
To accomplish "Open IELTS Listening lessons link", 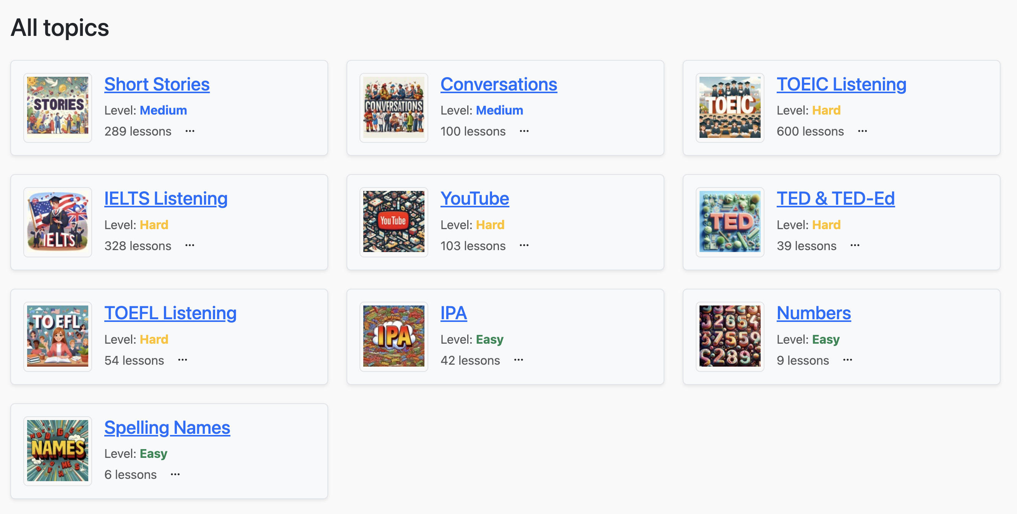I will pyautogui.click(x=166, y=199).
